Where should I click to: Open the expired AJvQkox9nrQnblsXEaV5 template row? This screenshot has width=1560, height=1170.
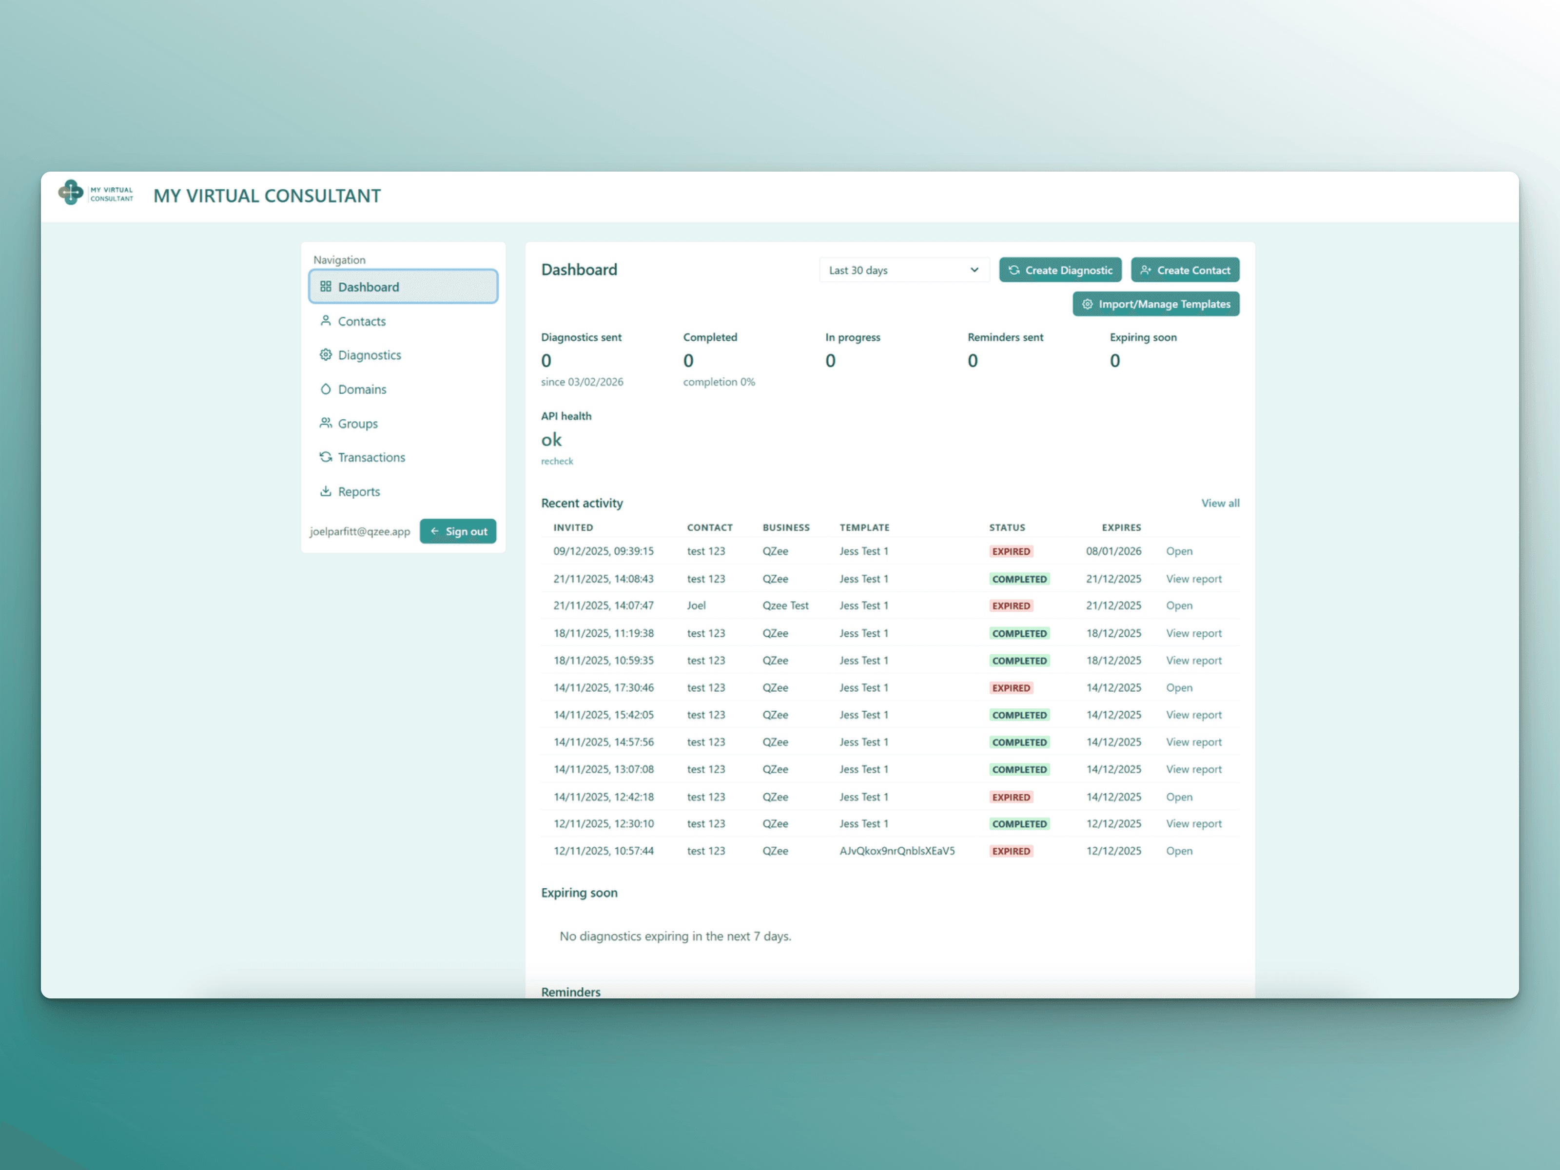tap(1178, 851)
